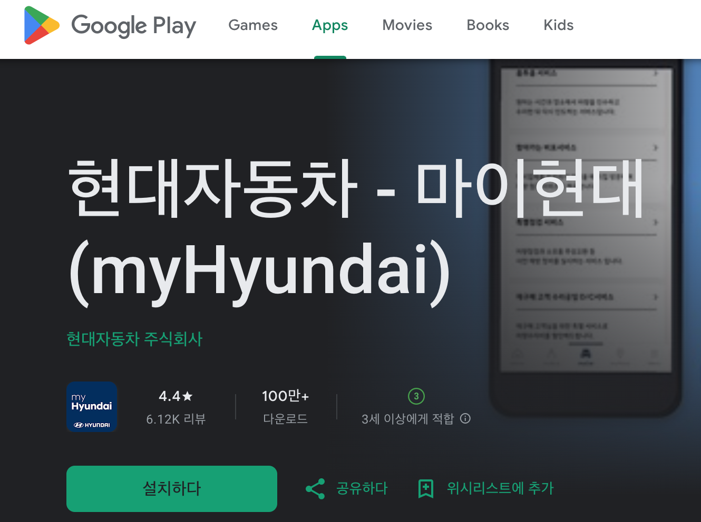The width and height of the screenshot is (701, 522).
Task: Click the Google Play logo
Action: coord(110,25)
